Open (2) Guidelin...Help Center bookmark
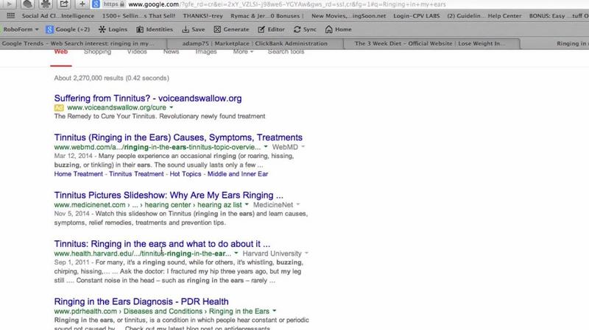This screenshot has width=589, height=330. (484, 15)
